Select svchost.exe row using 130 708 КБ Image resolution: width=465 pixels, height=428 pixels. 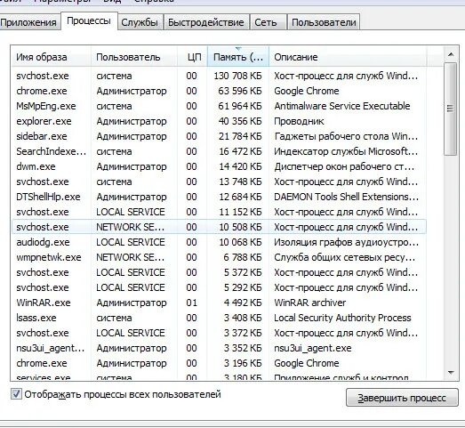219,76
